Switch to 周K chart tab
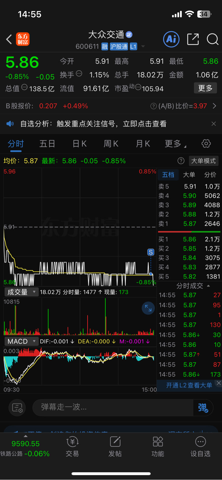Viewport: 222px width, 480px height. (111, 144)
